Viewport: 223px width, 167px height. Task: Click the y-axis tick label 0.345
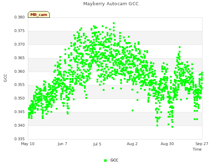[20, 112]
